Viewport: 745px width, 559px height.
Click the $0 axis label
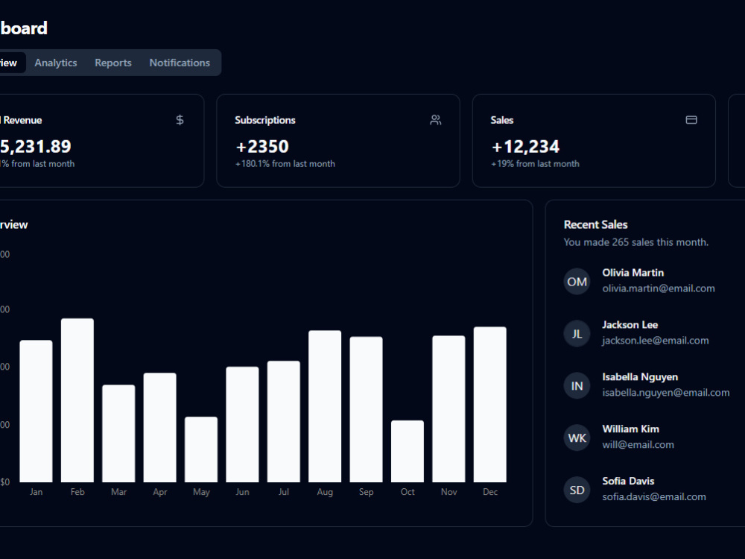(x=4, y=482)
